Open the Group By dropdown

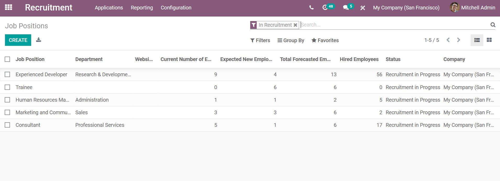pos(291,40)
